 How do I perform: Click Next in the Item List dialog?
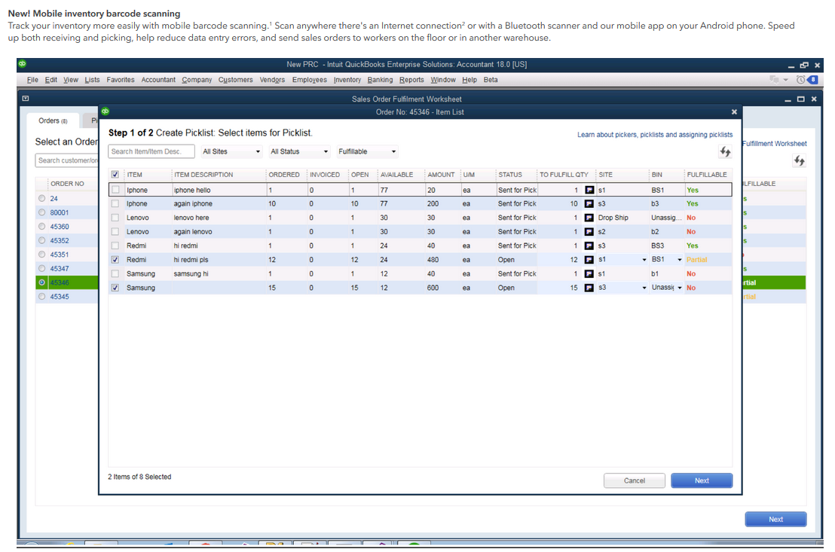pos(702,480)
